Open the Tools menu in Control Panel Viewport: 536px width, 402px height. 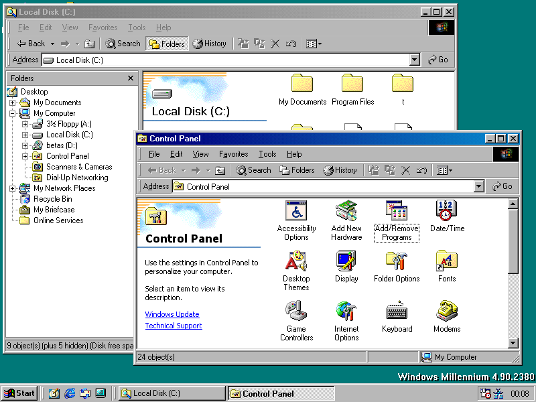pos(267,154)
